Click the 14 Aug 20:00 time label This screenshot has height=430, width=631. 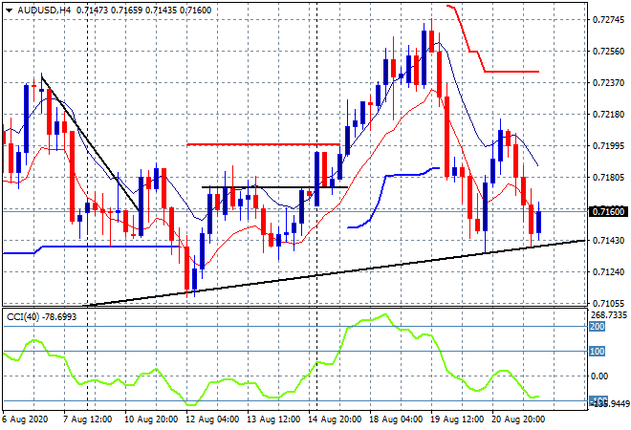click(335, 419)
